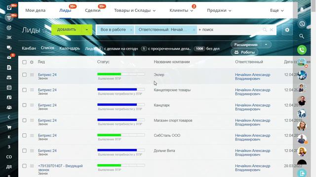Open the Битрикс 24 lead for Эклер

click(47, 75)
